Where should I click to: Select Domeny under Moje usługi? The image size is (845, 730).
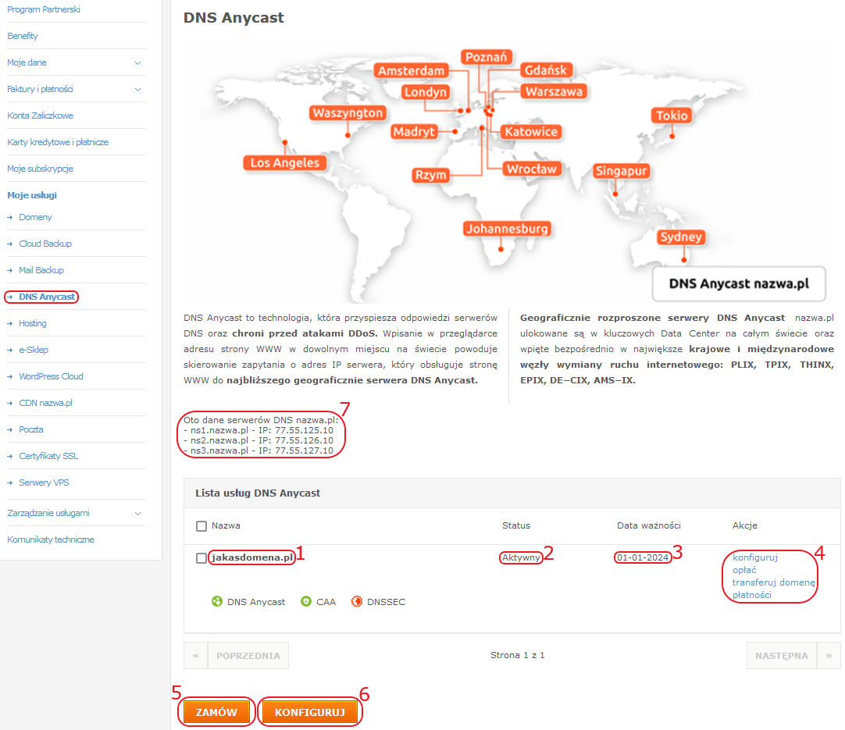(36, 217)
